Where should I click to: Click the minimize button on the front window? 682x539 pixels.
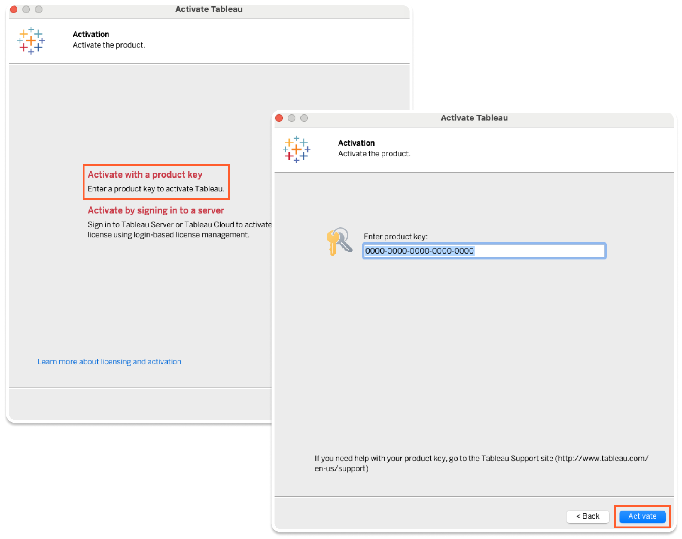[x=291, y=118]
